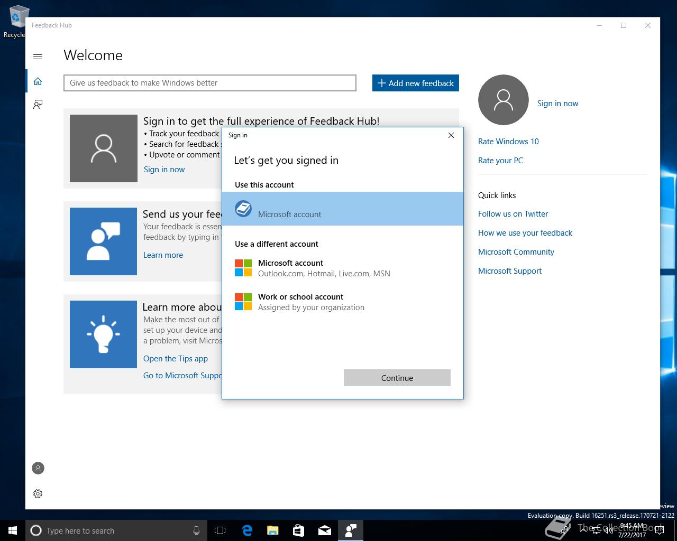The image size is (677, 541).
Task: Click Feedback Hub taskbar icon
Action: pos(351,530)
